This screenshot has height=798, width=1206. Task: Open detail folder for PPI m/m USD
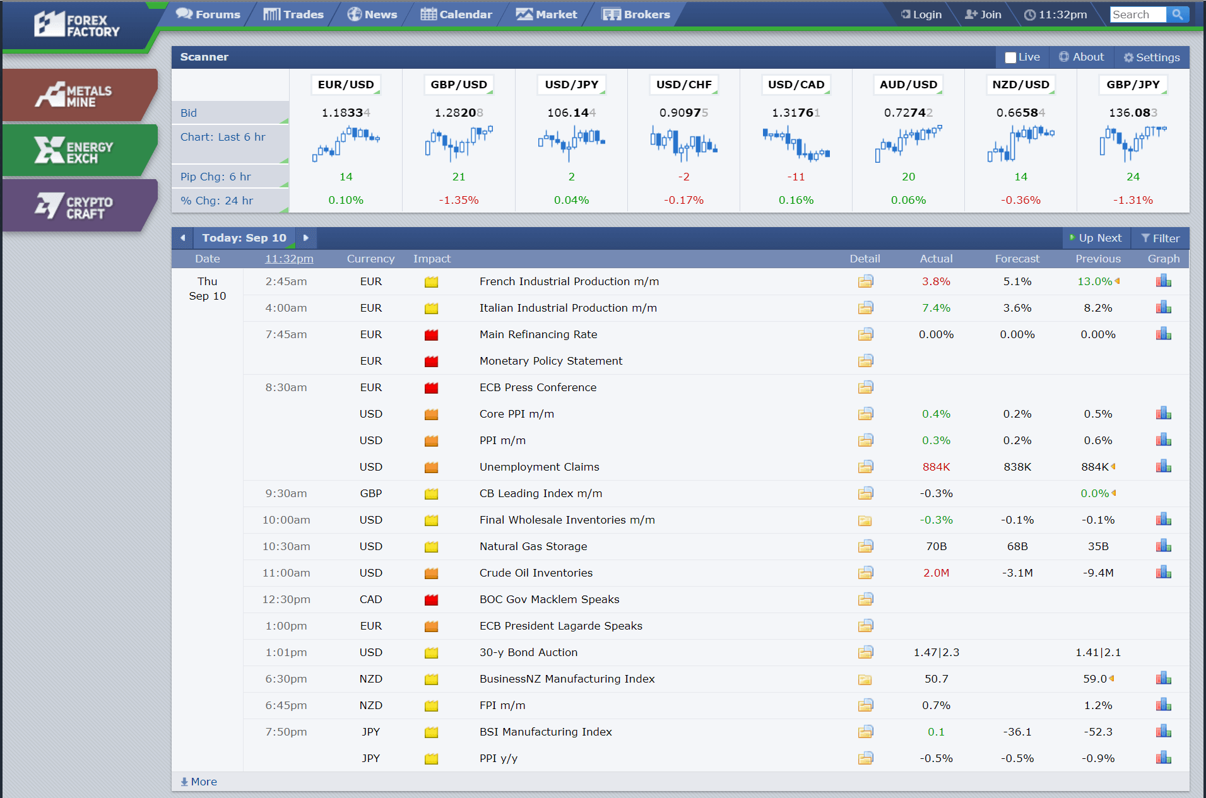click(865, 440)
